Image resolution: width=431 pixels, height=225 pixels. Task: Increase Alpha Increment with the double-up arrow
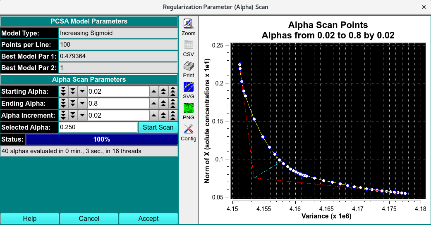(x=164, y=115)
